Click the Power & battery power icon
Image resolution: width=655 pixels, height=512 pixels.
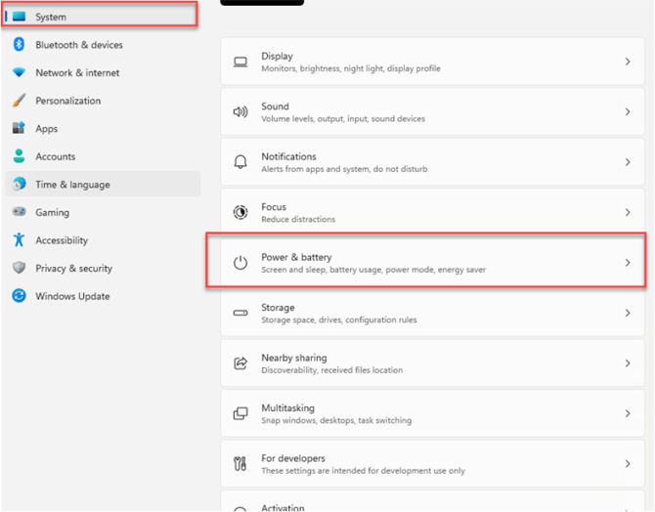point(240,263)
